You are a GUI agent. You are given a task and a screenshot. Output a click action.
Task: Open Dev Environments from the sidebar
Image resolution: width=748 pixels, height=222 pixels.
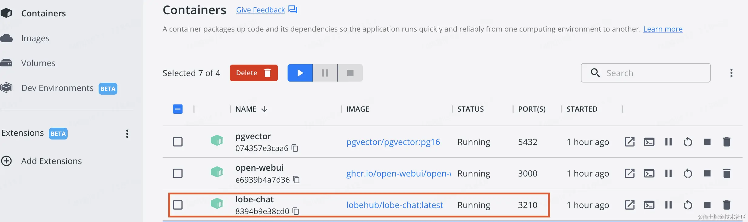click(57, 88)
